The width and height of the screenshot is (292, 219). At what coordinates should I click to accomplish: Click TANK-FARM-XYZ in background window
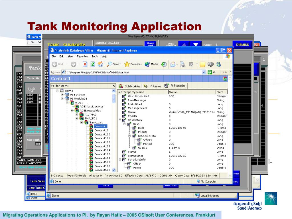pos(29,160)
